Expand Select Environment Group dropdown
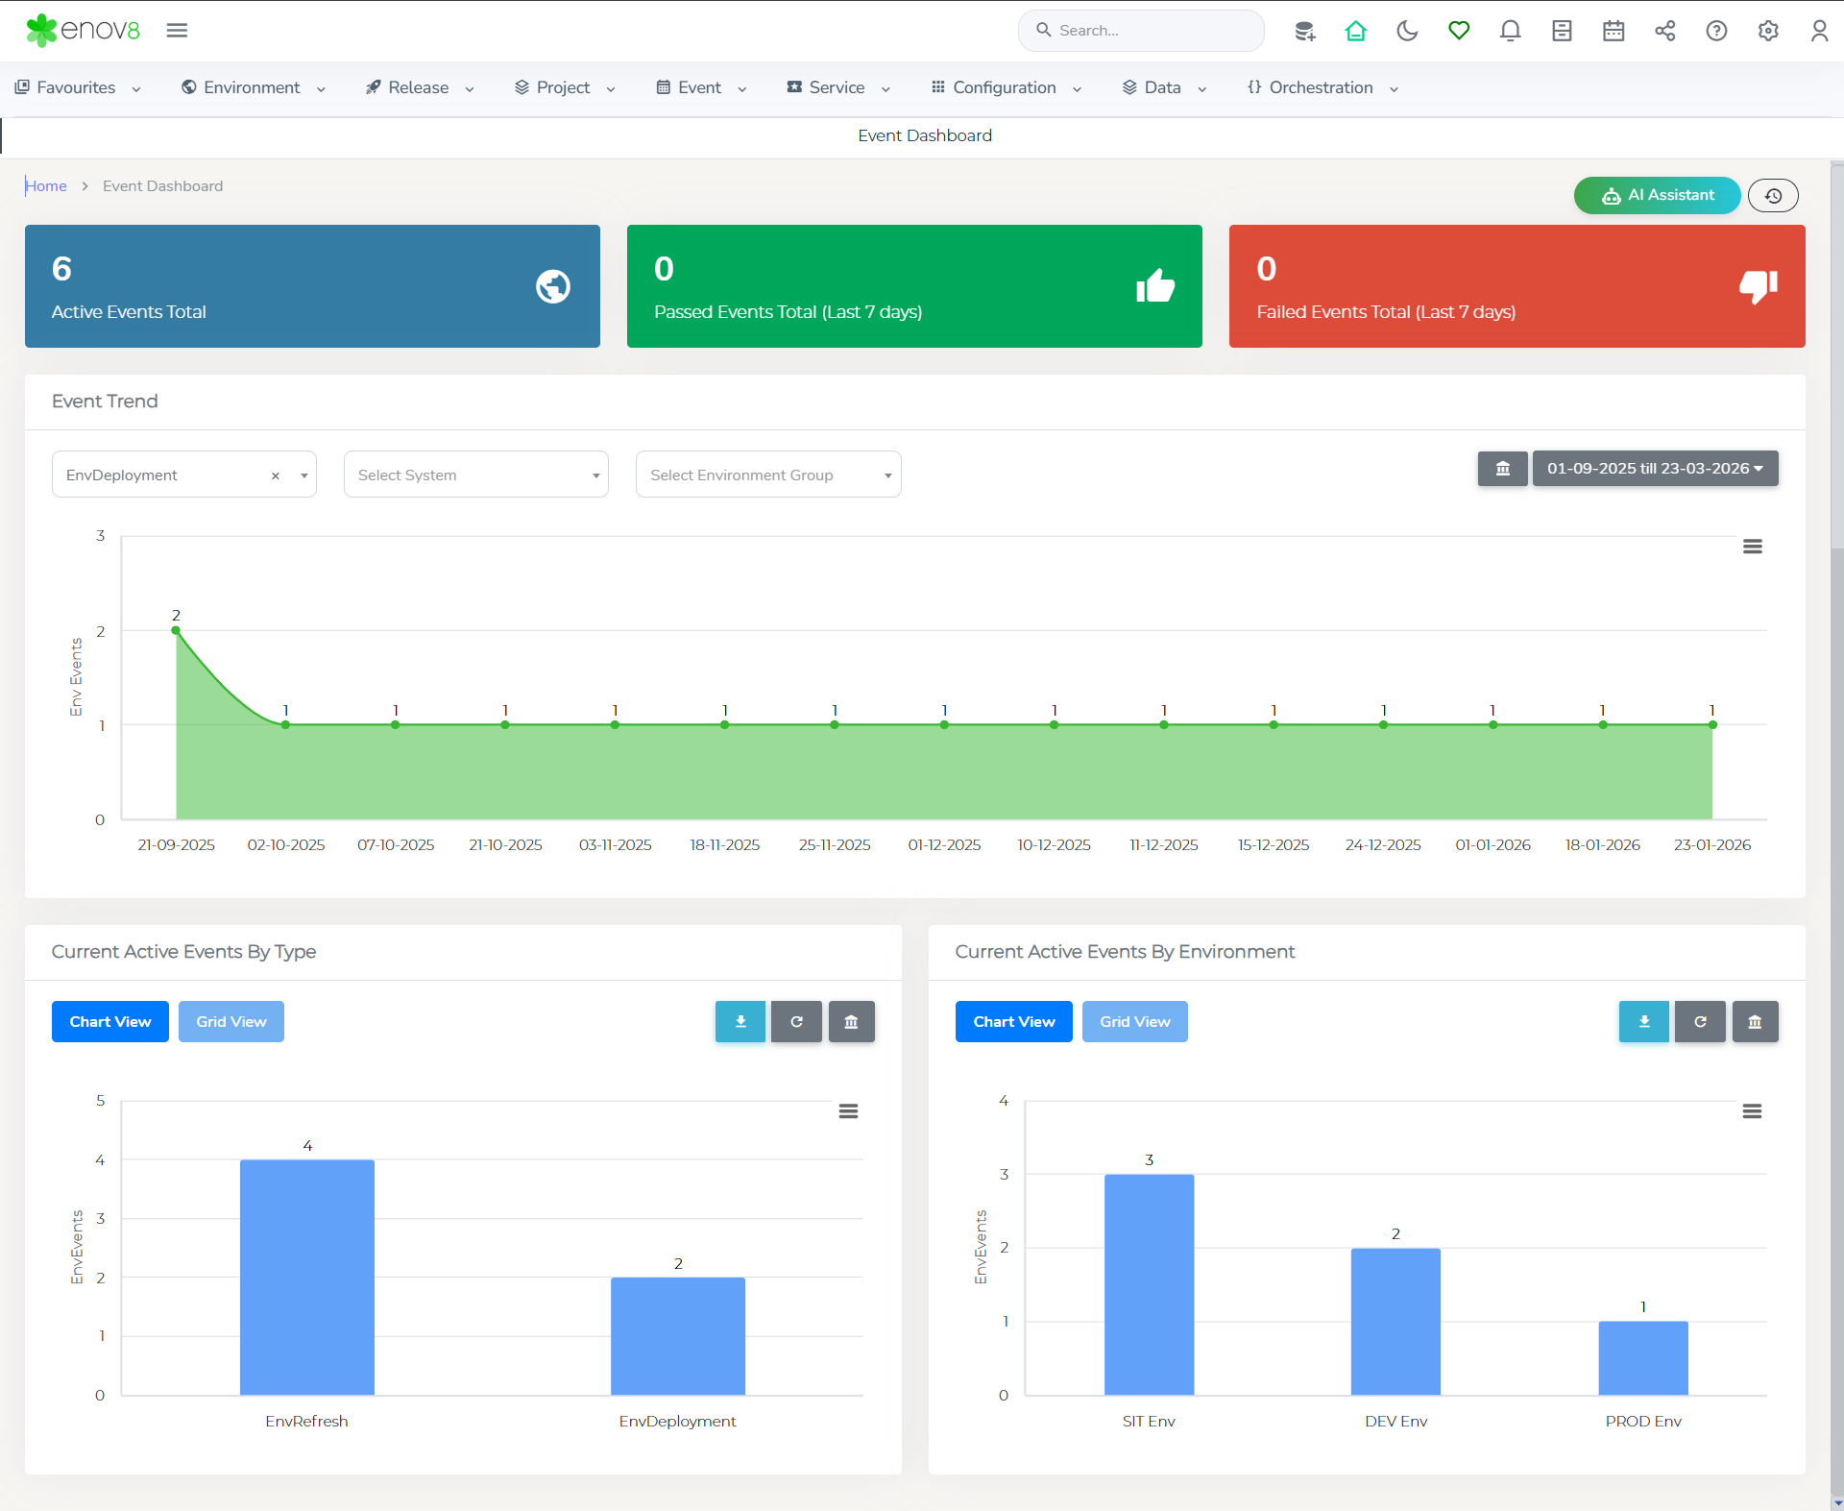 [768, 475]
